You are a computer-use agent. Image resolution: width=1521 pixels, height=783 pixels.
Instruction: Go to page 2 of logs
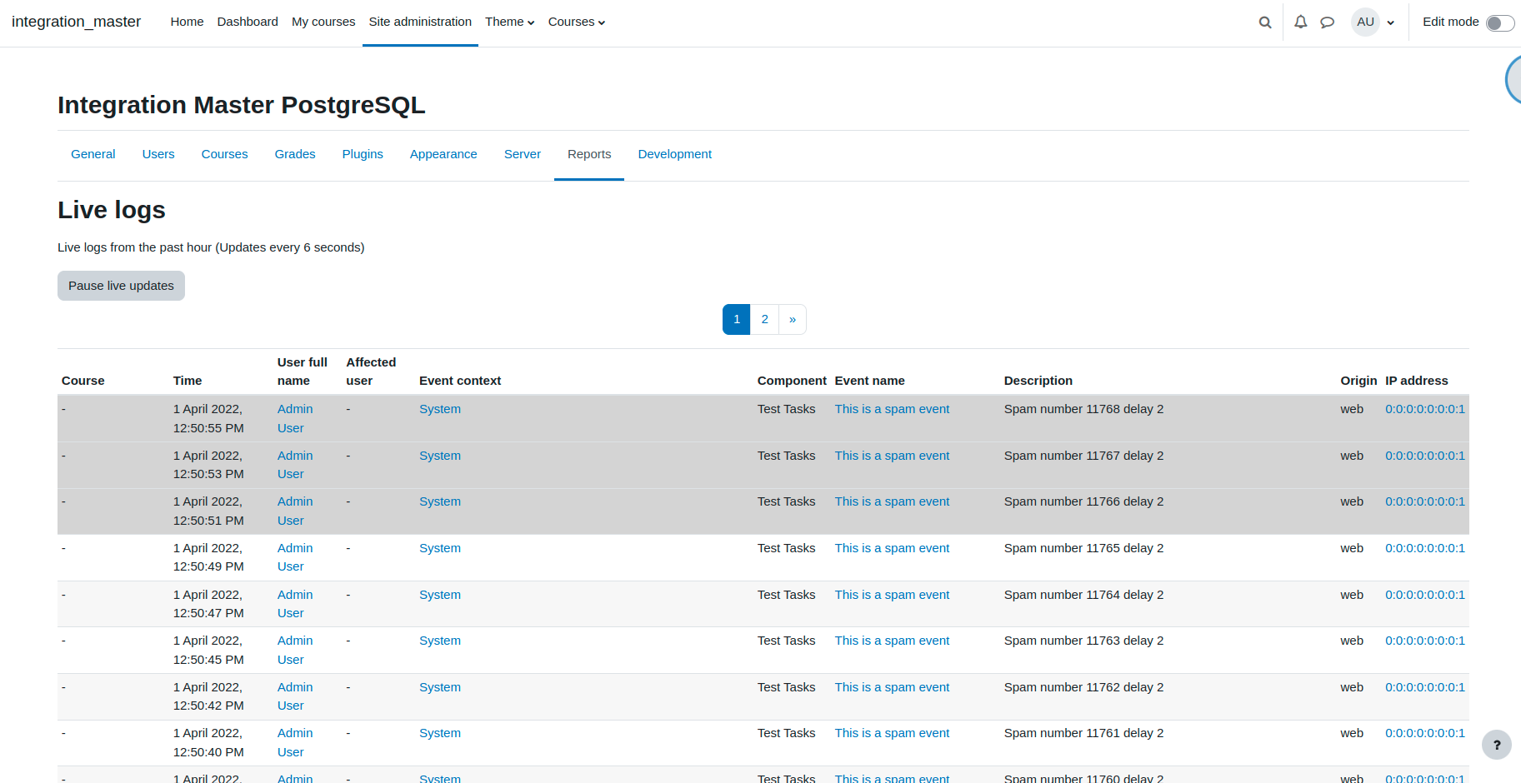(x=764, y=319)
